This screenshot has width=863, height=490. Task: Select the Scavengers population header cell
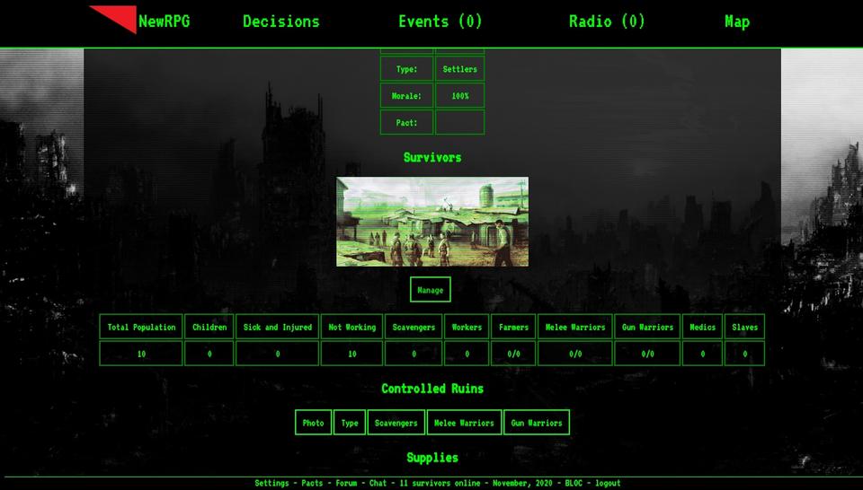pyautogui.click(x=414, y=328)
